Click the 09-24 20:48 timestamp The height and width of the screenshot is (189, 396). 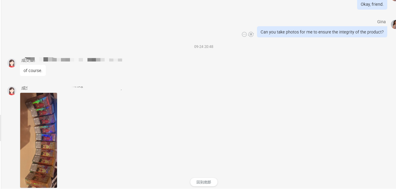204,47
